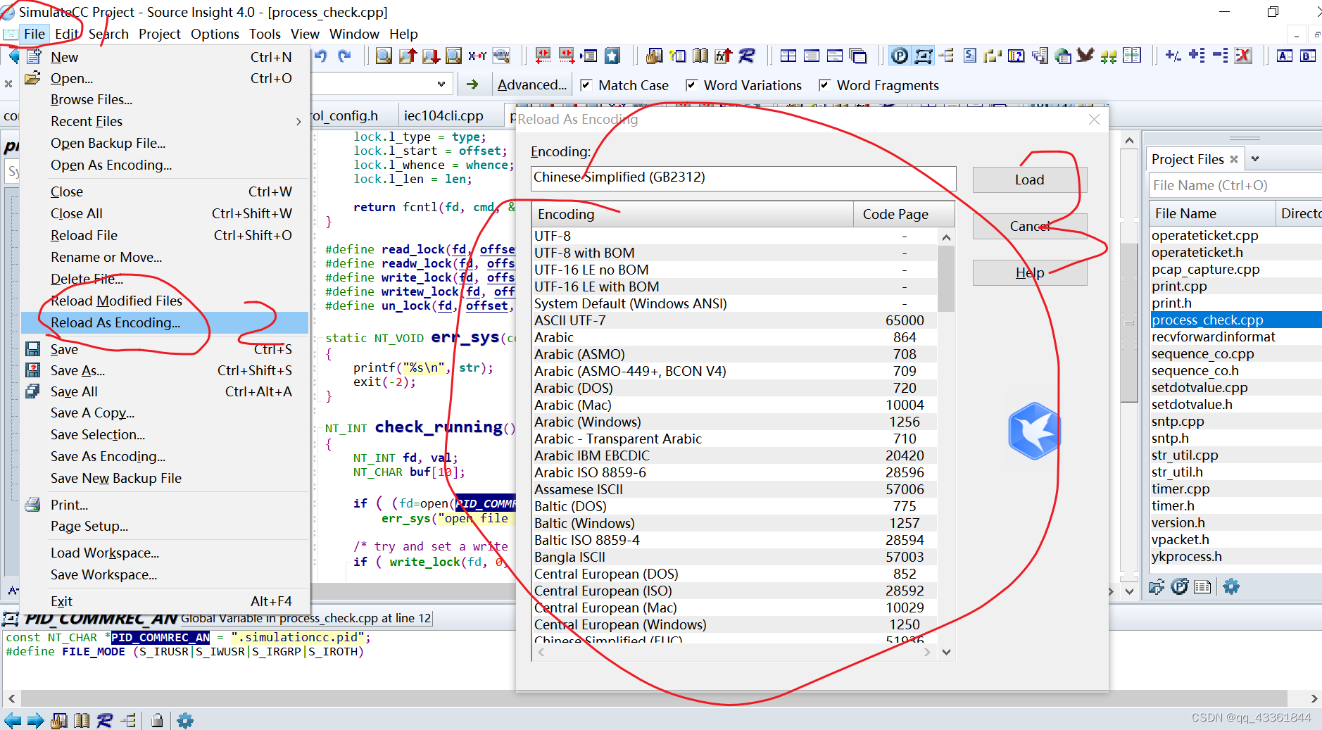
Task: Open the Project Files panel dropdown arrow
Action: click(1255, 159)
